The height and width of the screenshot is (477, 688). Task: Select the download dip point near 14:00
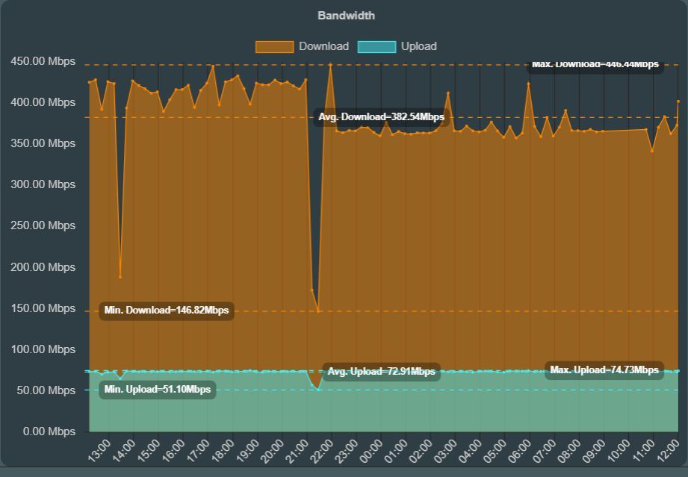pos(120,277)
